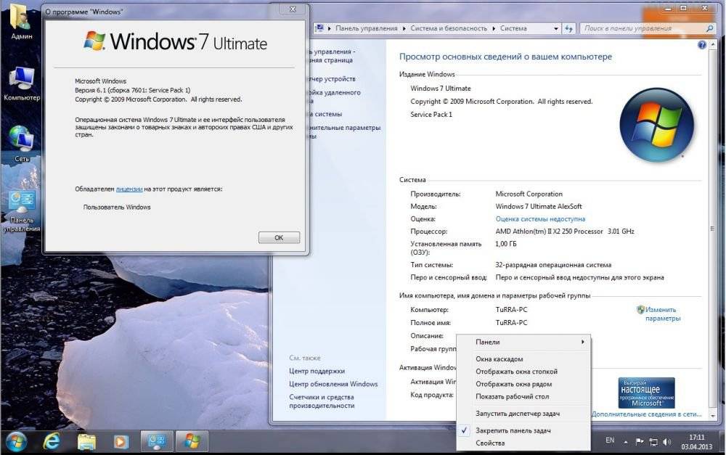
Task: Expand Панели submenu in context menu
Action: tap(523, 342)
